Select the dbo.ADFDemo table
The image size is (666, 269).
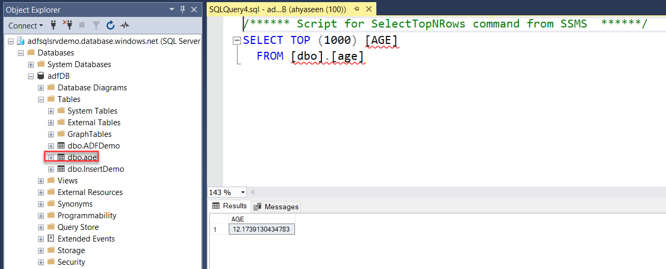coord(94,146)
